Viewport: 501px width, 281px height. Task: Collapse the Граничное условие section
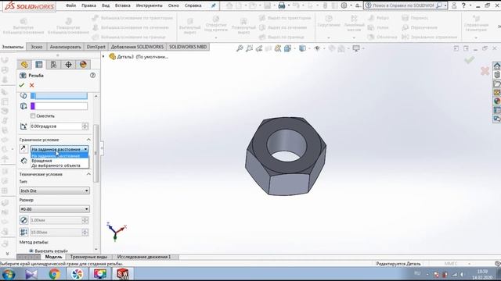(88, 140)
